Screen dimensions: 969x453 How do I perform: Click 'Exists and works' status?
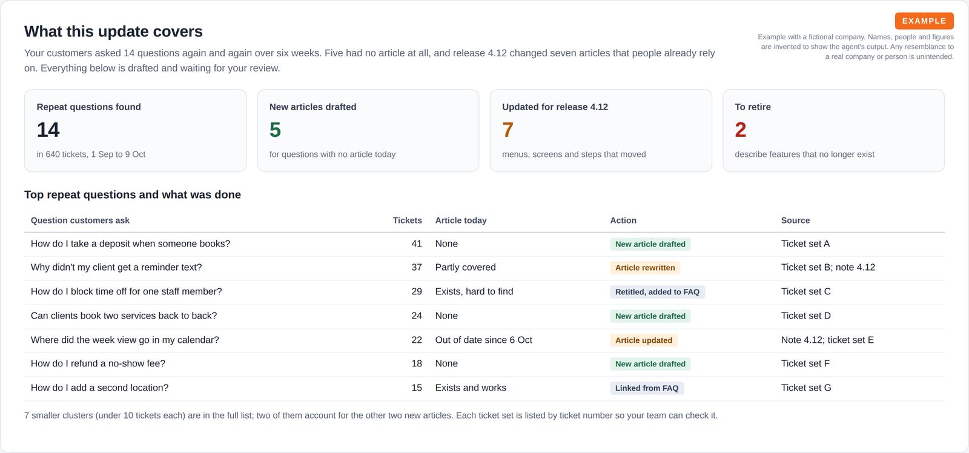coord(471,388)
